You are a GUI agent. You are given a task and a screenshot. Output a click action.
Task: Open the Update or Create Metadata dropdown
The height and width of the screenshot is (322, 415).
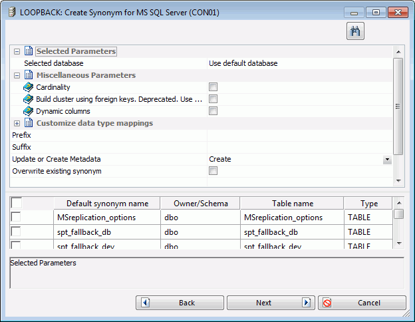(x=387, y=160)
